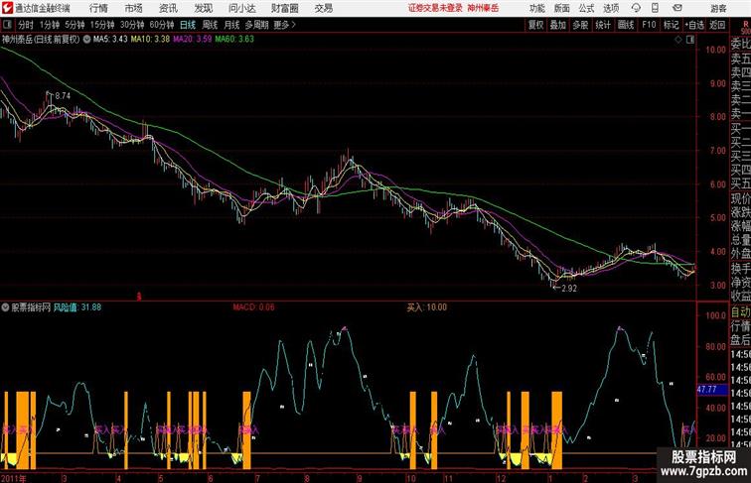Expand the 更多 periods chevron
The width and height of the screenshot is (751, 483).
pyautogui.click(x=285, y=25)
